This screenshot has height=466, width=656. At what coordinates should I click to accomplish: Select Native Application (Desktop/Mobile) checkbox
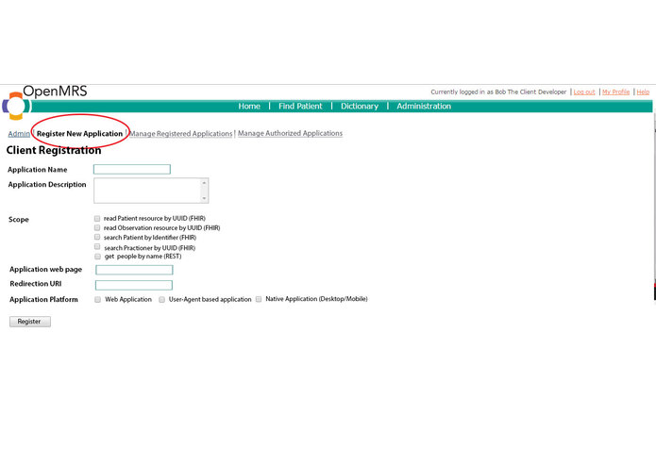coord(259,299)
